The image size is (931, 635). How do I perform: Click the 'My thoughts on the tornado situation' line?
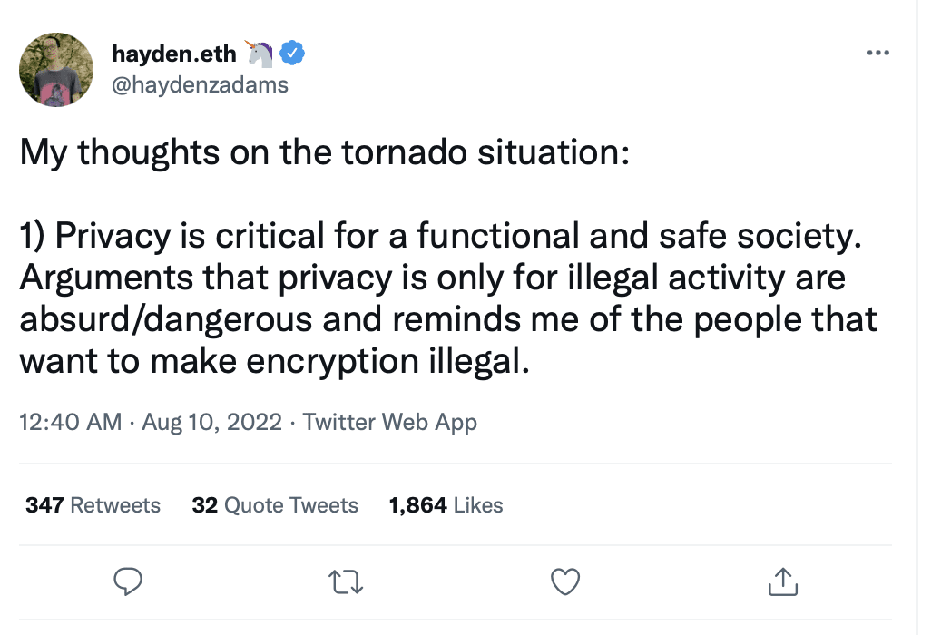[324, 152]
